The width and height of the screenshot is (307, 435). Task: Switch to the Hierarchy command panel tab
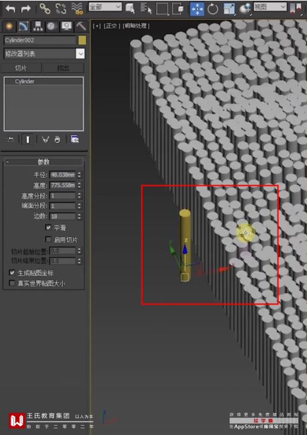click(x=38, y=27)
